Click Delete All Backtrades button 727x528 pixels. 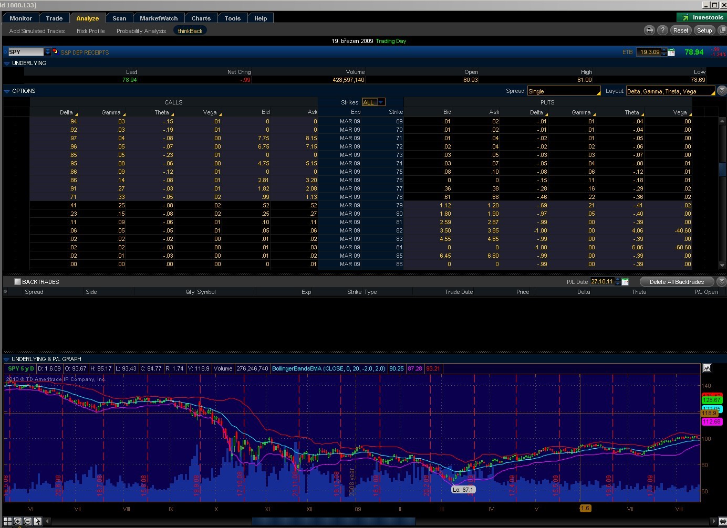click(677, 282)
